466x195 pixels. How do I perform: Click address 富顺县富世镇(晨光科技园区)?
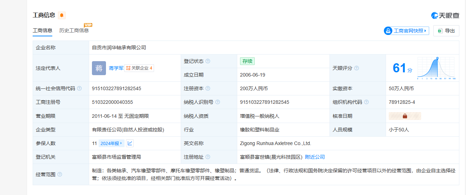coord(271,157)
